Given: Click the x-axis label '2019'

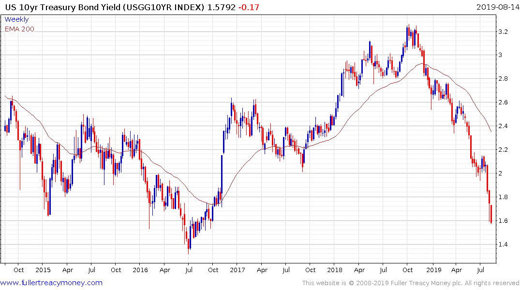Looking at the screenshot, I should [434, 270].
